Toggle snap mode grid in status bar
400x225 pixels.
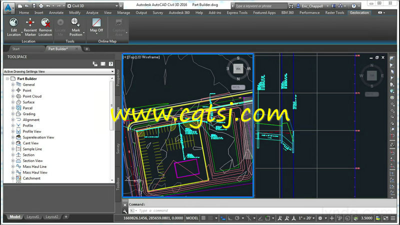[x=210, y=218]
